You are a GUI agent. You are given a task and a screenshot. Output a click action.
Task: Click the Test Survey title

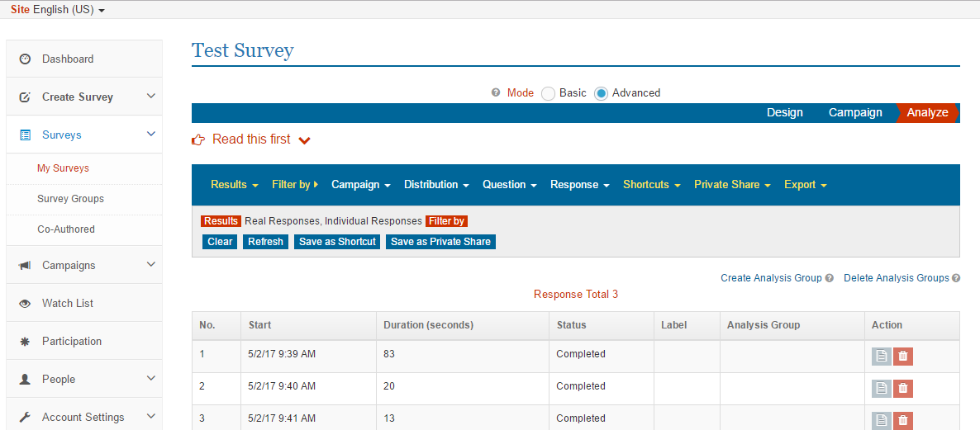click(242, 50)
